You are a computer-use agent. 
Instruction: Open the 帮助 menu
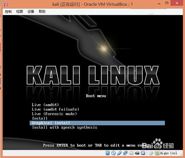pyautogui.click(x=42, y=11)
